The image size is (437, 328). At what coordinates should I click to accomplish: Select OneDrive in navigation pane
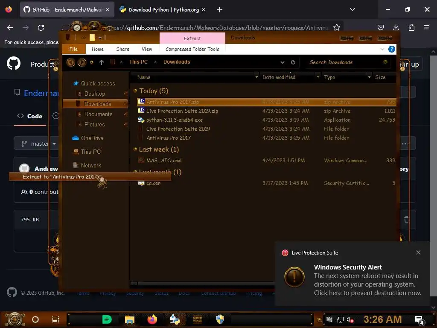point(92,138)
